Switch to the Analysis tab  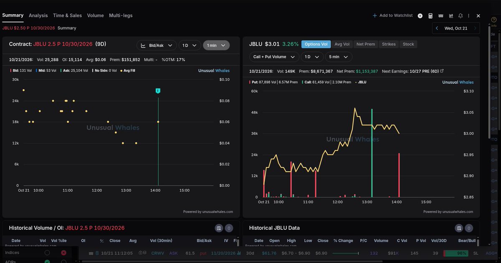click(38, 15)
